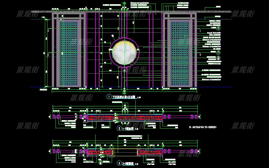Image resolution: width=269 pixels, height=168 pixels.
Task: Click section cut mark 1 right of elevation
Action: [200, 30]
